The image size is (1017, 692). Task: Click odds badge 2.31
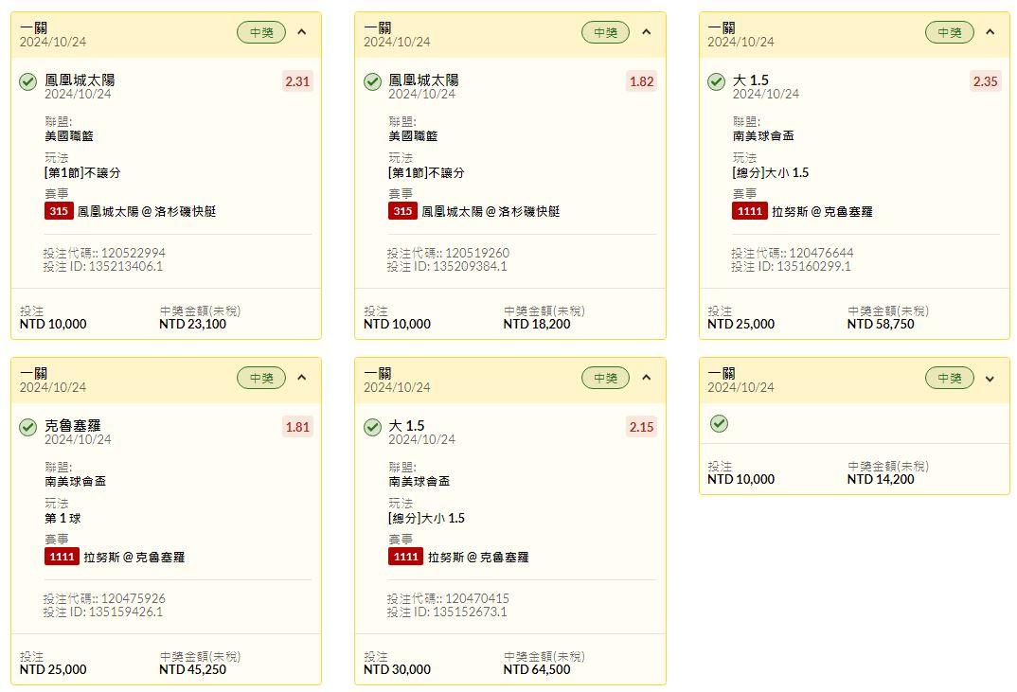pos(297,81)
